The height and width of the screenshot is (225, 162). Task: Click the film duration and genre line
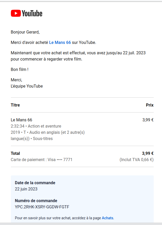click(x=36, y=126)
